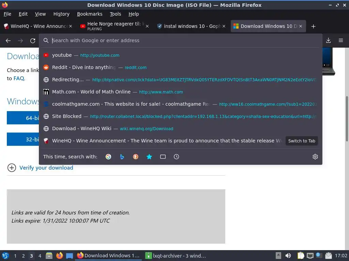Screen dimensions: 349x261
Task: Open the File menu
Action: [x=7, y=14]
